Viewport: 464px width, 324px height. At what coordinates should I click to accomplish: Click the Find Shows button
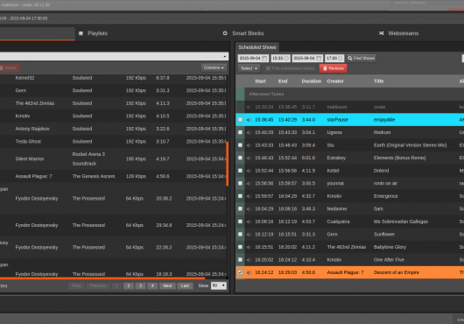click(x=361, y=59)
